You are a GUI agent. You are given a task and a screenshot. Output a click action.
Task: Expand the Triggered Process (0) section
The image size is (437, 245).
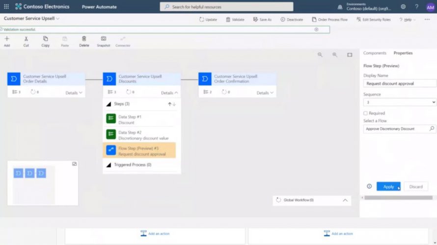pyautogui.click(x=109, y=165)
